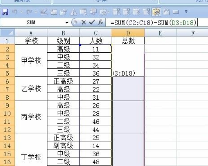This screenshot has width=208, height=166.
Task: Click the Select All corner triangle
Action: 8,33
